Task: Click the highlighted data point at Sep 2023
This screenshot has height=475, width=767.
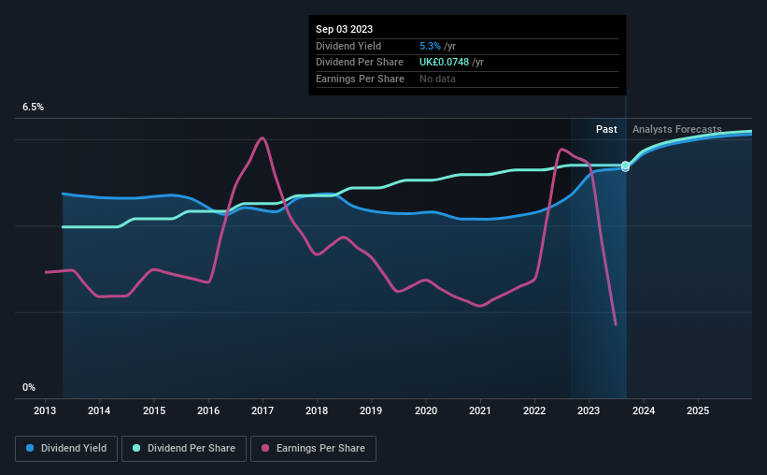Action: (625, 166)
